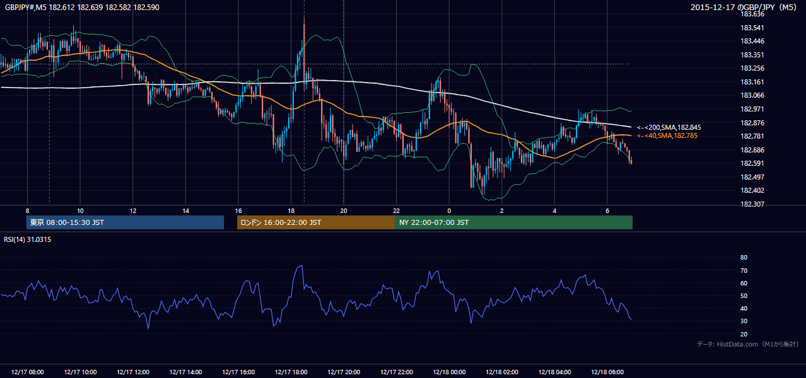Screen dimensions: 806x378
Task: Click the 182.876 price axis label
Action: pyautogui.click(x=752, y=123)
